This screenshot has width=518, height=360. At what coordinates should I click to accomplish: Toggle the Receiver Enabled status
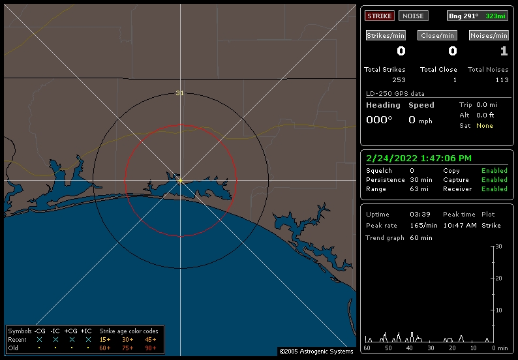click(x=494, y=189)
